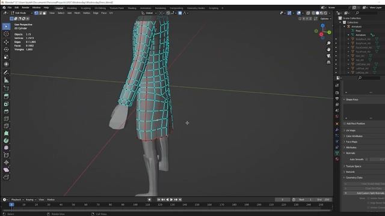
Task: Select the Poly Build tool
Action: click(x=6, y=133)
